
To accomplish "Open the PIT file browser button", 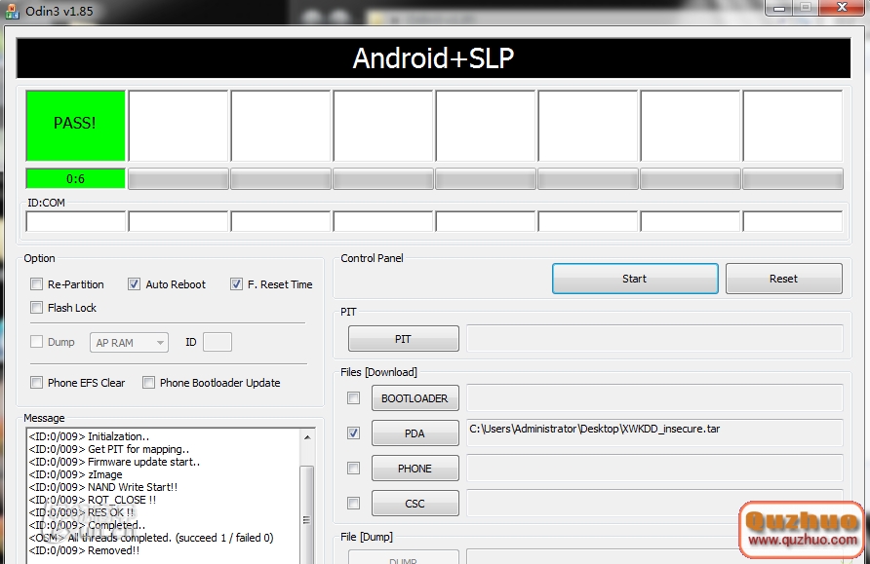I will pyautogui.click(x=404, y=339).
